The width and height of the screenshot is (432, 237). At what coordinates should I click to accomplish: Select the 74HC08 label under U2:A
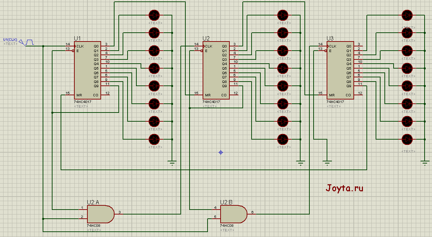coord(94,226)
